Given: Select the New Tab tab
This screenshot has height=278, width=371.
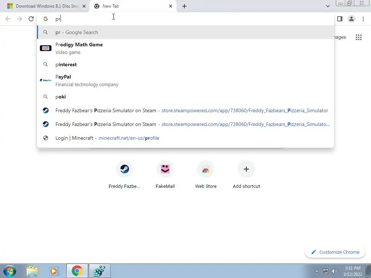Looking at the screenshot, I should click(133, 6).
